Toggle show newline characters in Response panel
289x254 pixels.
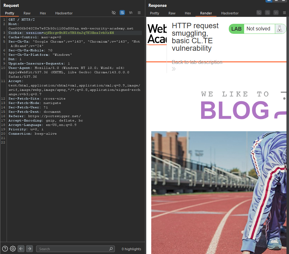(x=276, y=13)
